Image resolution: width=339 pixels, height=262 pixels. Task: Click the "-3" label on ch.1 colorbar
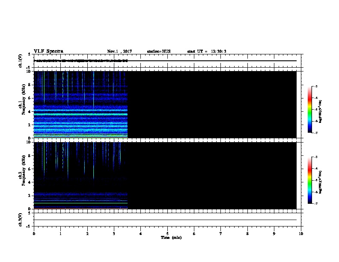(315, 86)
